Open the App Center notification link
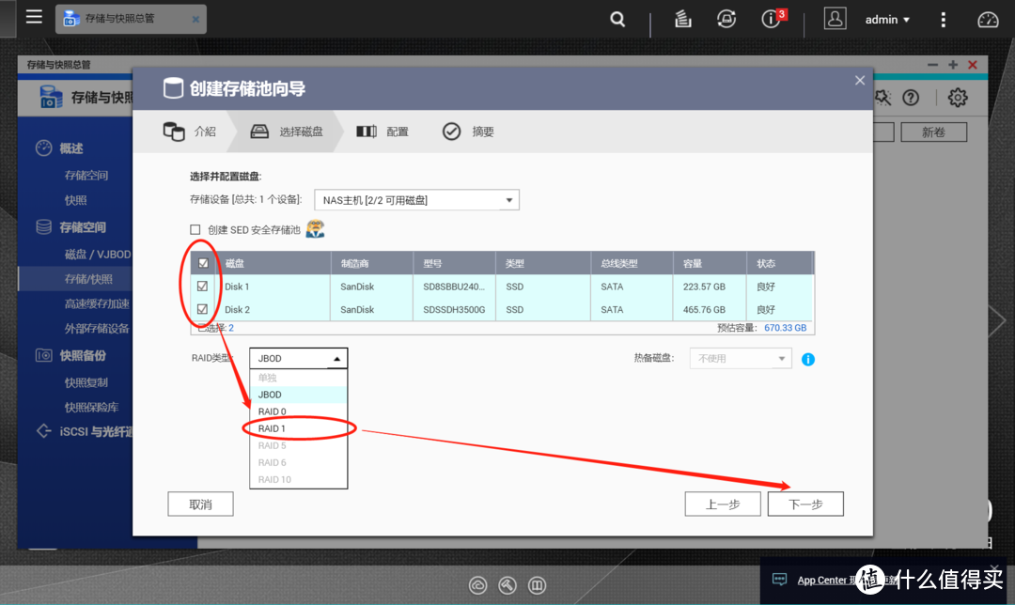 pos(821,580)
